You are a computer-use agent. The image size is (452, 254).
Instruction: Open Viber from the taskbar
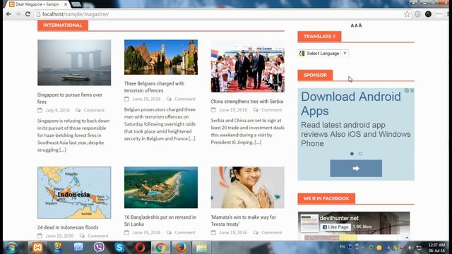(99, 248)
